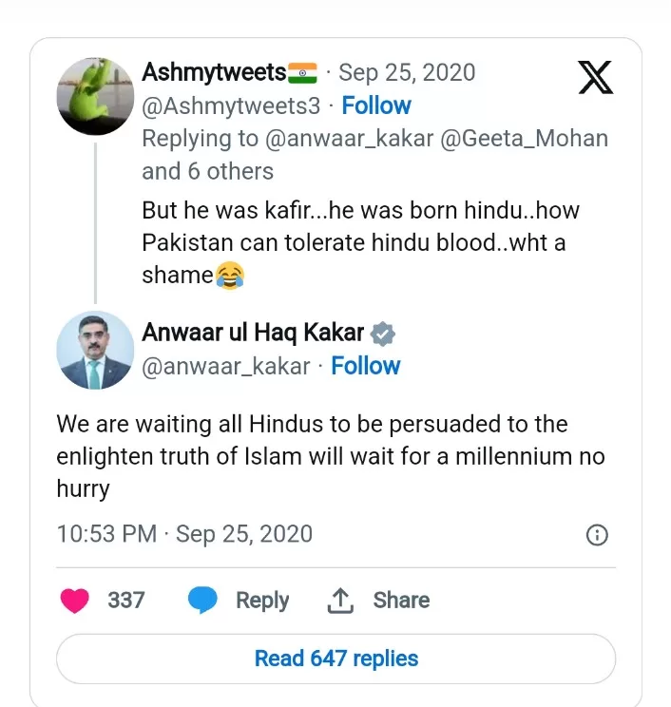Viewport: 671px width, 707px height.
Task: Click the verified badge beside Kakar's name
Action: coord(383,334)
